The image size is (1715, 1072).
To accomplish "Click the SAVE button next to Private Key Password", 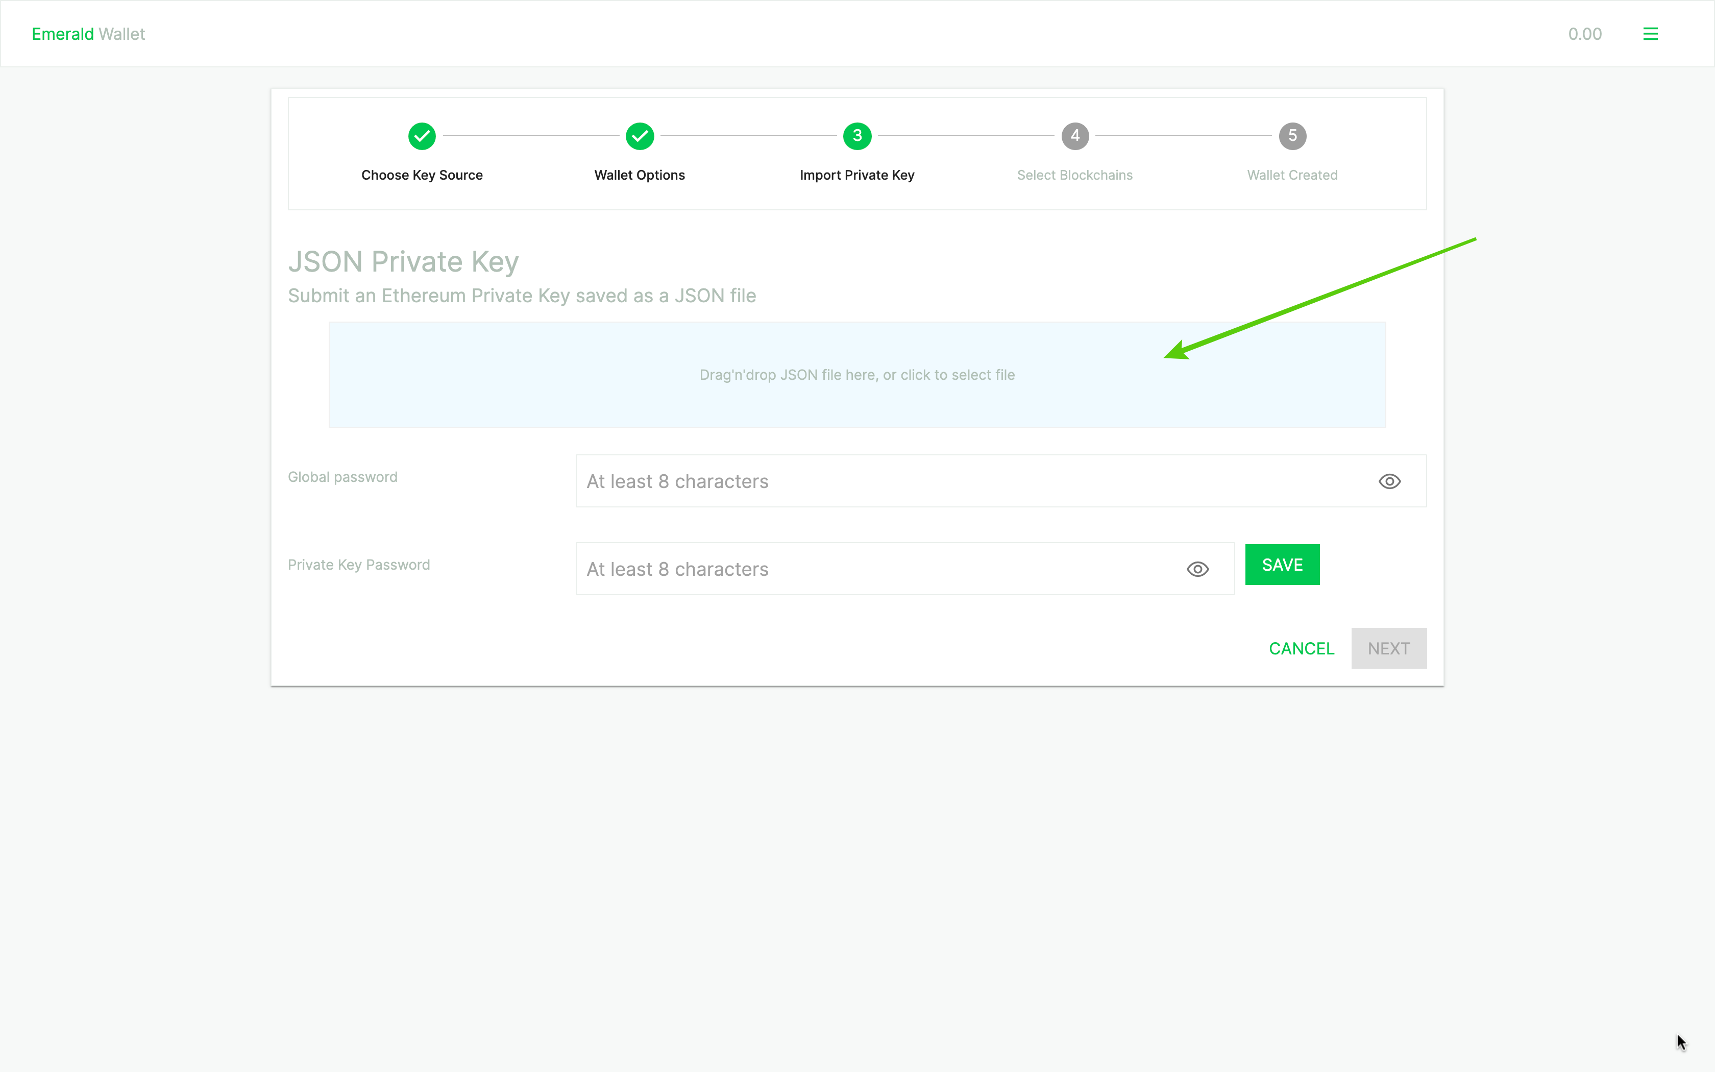I will pyautogui.click(x=1282, y=565).
